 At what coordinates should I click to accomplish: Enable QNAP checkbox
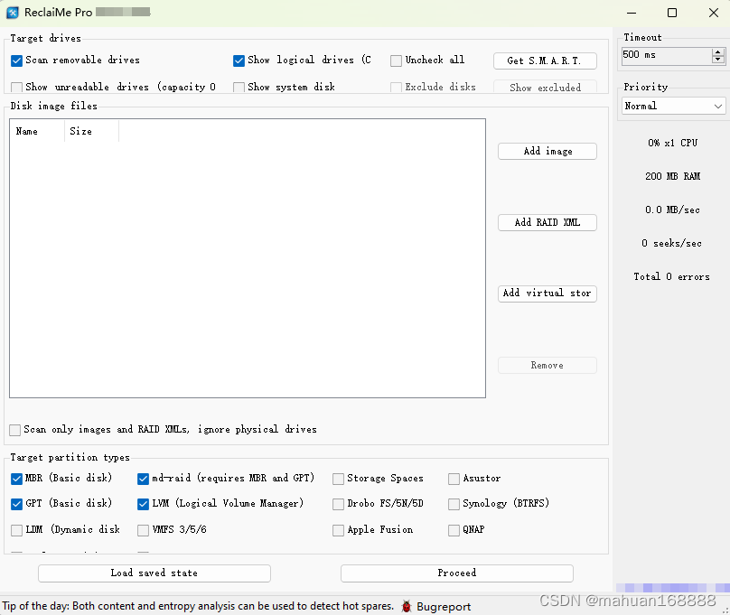tap(454, 530)
